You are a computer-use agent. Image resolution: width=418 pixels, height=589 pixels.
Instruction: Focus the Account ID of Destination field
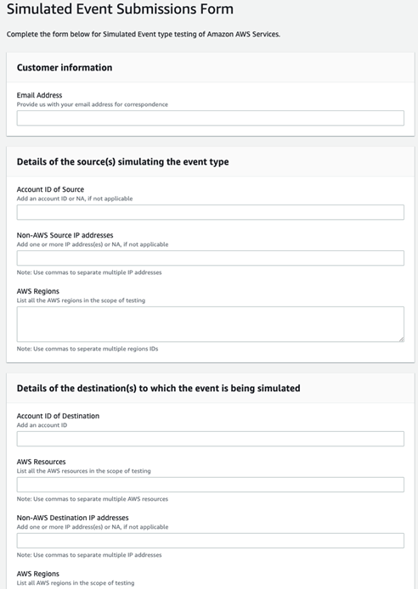coord(210,439)
